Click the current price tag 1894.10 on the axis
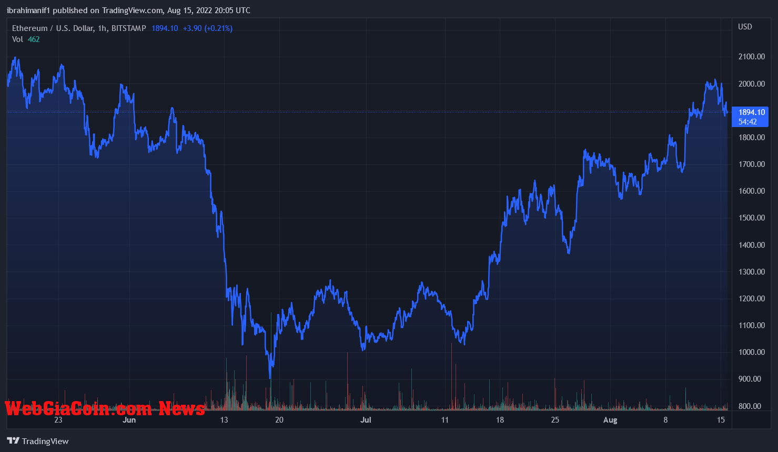The height and width of the screenshot is (452, 778). tap(751, 112)
